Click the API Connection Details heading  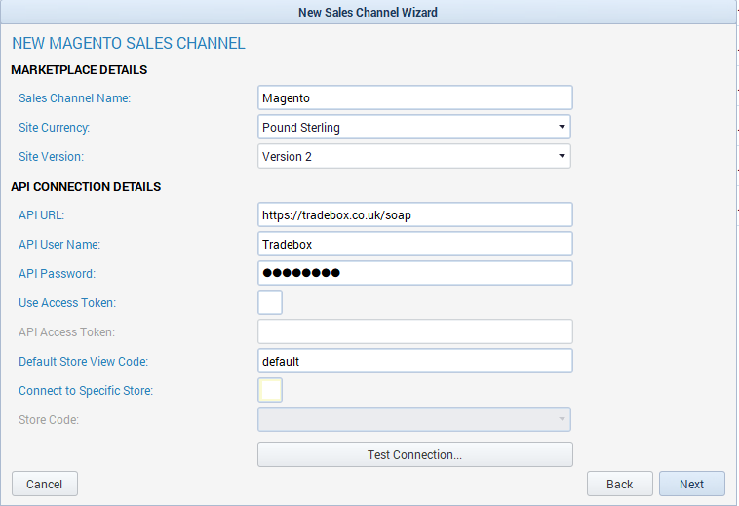coord(86,187)
